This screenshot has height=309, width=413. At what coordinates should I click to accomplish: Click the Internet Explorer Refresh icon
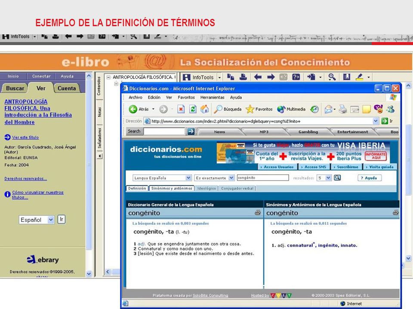(193, 109)
